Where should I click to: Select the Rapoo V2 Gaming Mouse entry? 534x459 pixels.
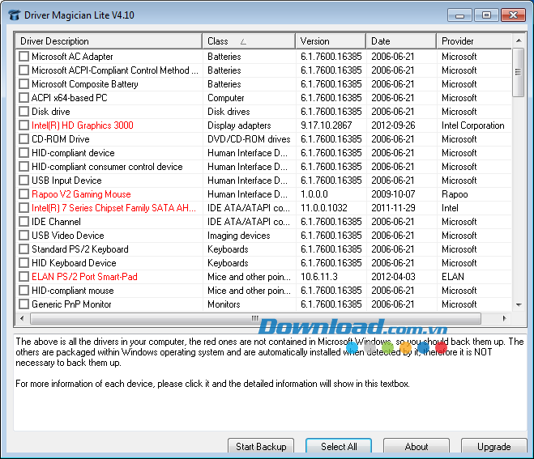click(81, 194)
